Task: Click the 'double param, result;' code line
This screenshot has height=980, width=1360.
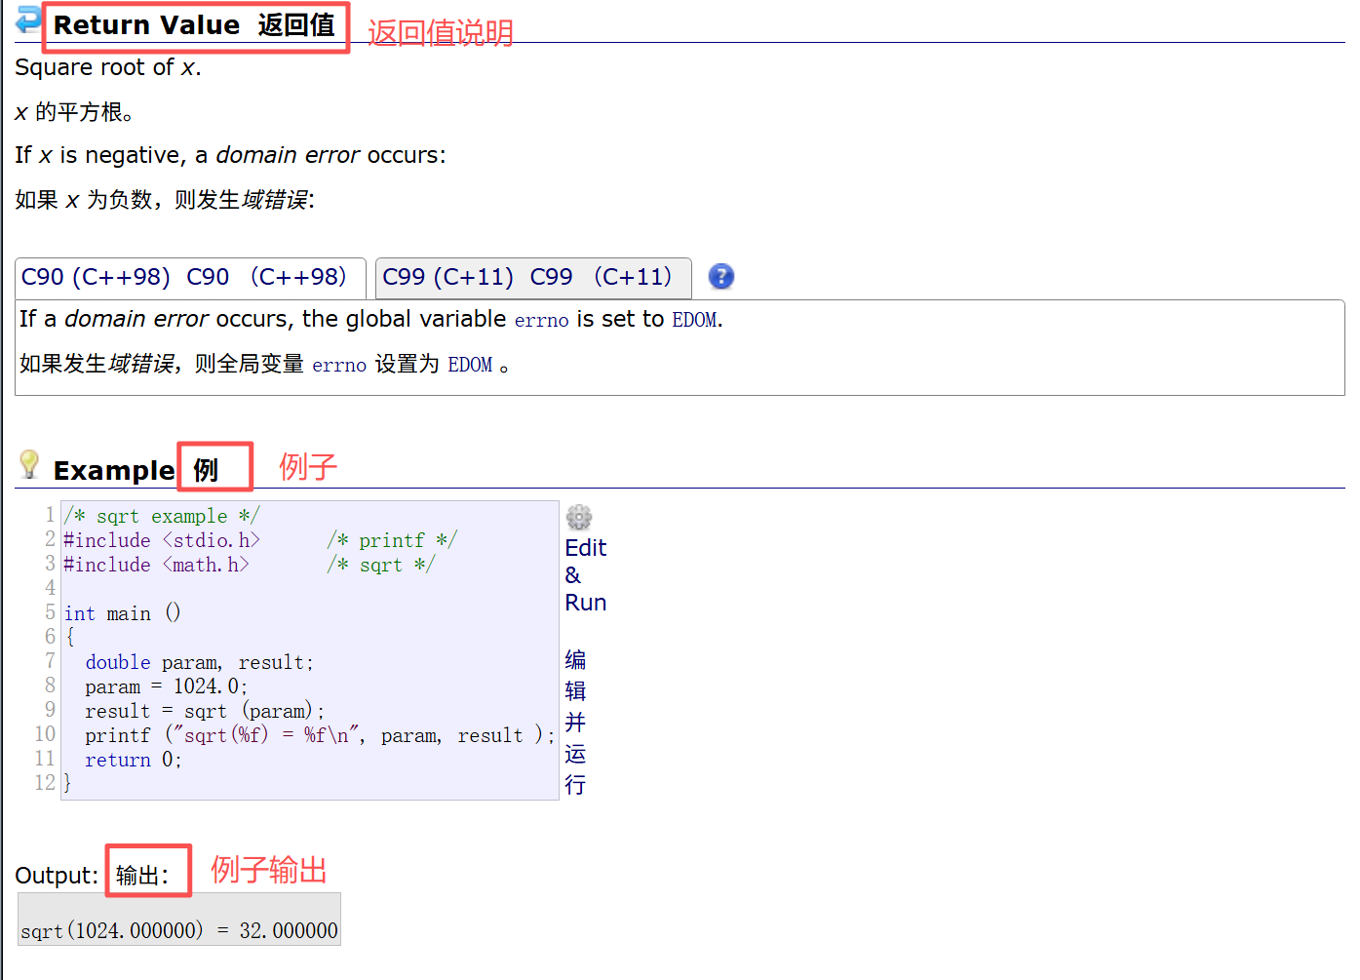Action: 199,663
